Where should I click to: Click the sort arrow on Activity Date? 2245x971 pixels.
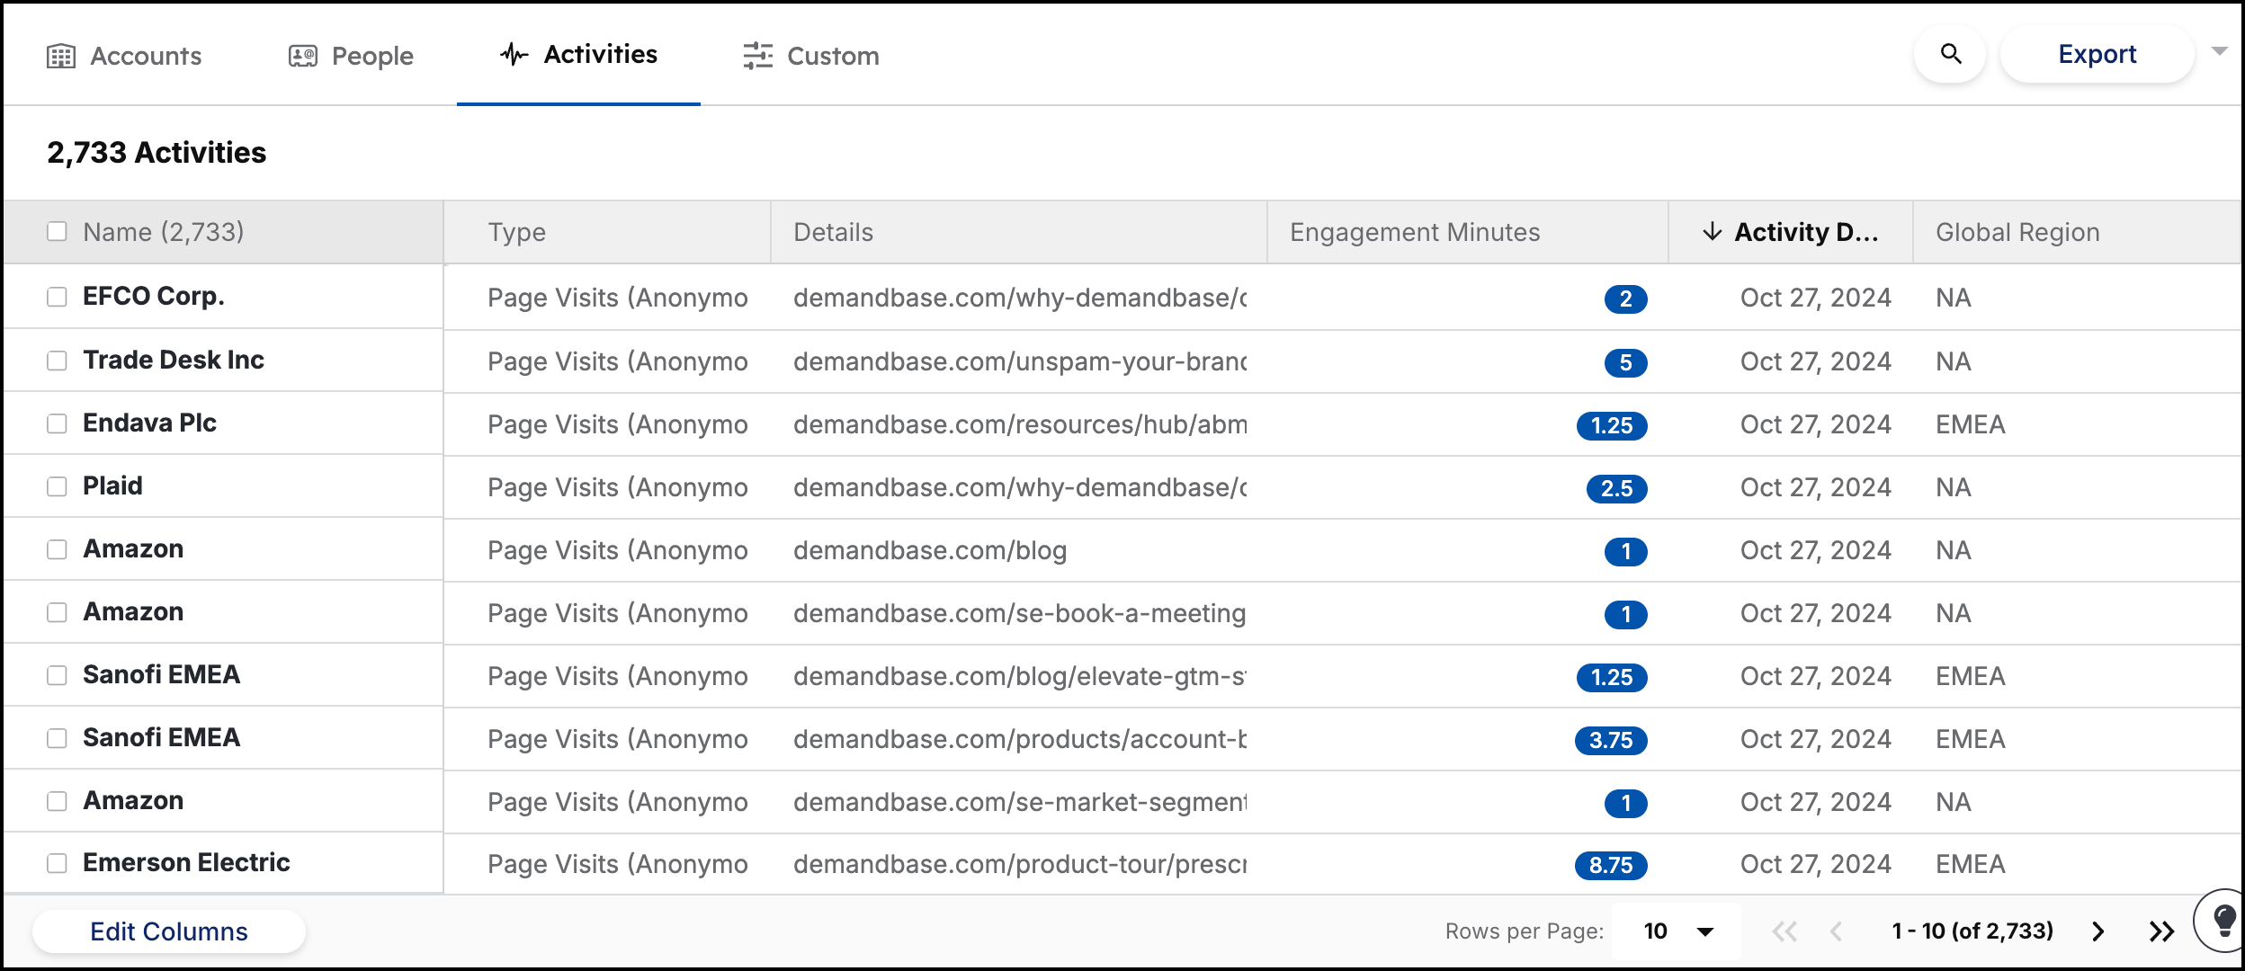(1713, 232)
